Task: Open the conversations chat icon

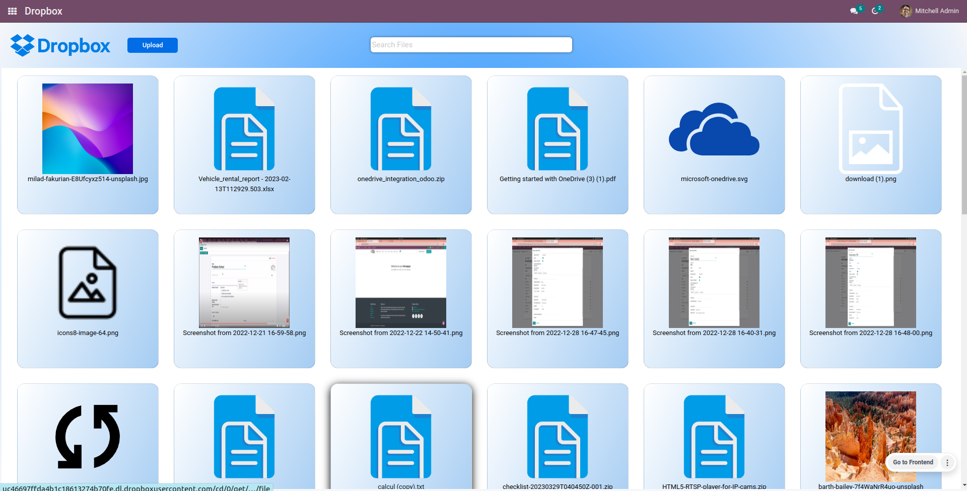Action: (x=854, y=11)
